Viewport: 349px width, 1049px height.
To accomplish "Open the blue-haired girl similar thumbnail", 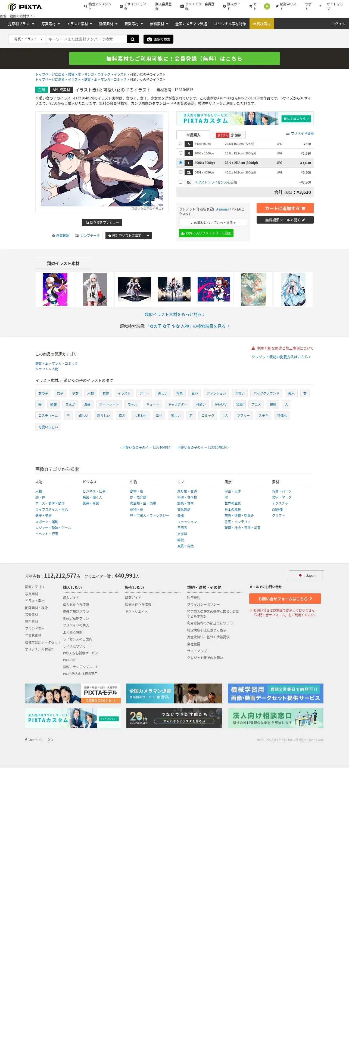I will coord(293,289).
